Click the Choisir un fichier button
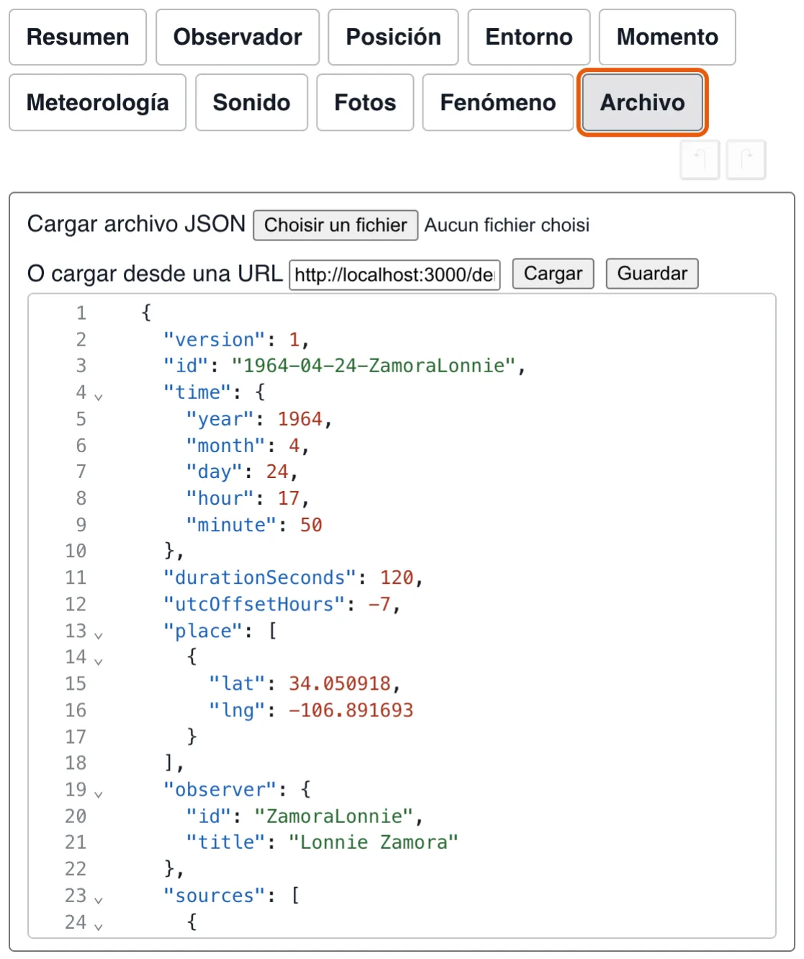Screen dimensions: 804x959 335,225
